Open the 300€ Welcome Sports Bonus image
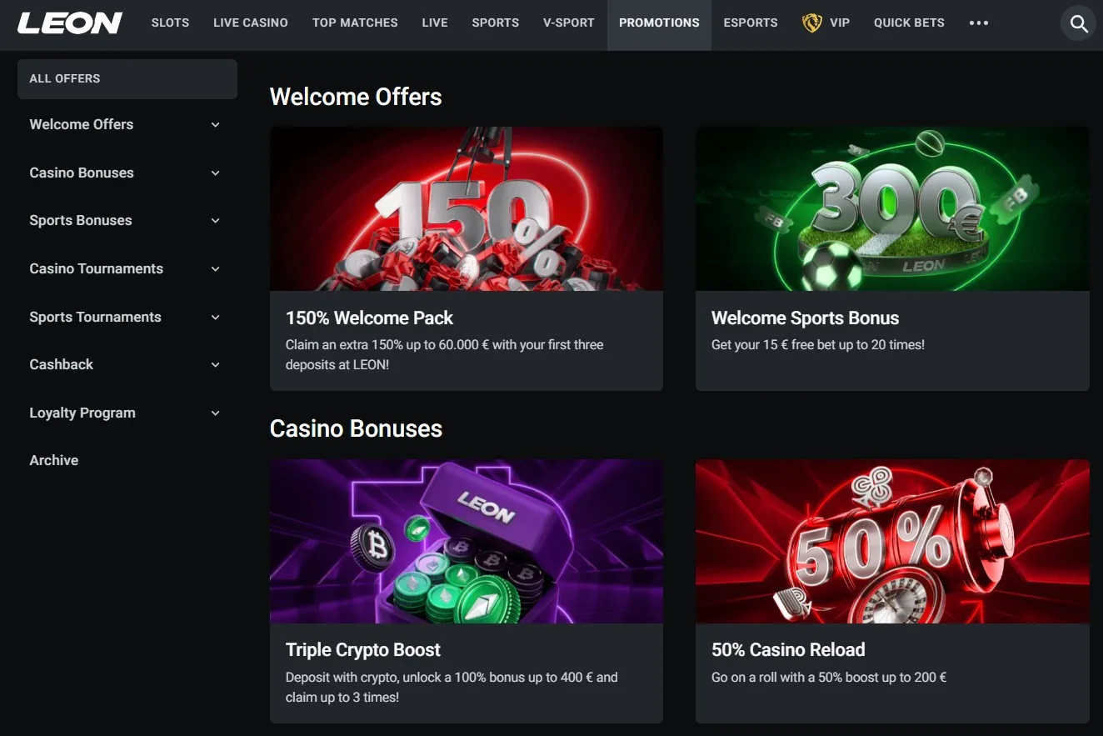 892,208
